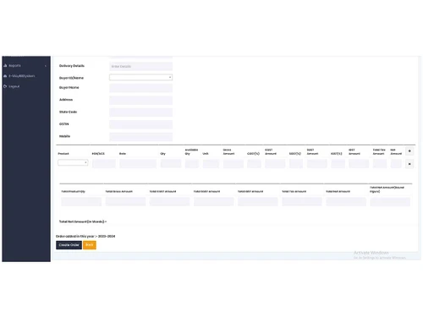Click the Gross Amount field in item row
Image resolution: width=423 pixels, height=317 pixels.
pyautogui.click(x=233, y=163)
